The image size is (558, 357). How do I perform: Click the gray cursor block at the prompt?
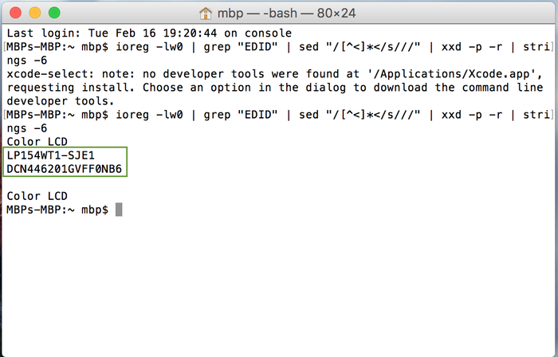[119, 210]
